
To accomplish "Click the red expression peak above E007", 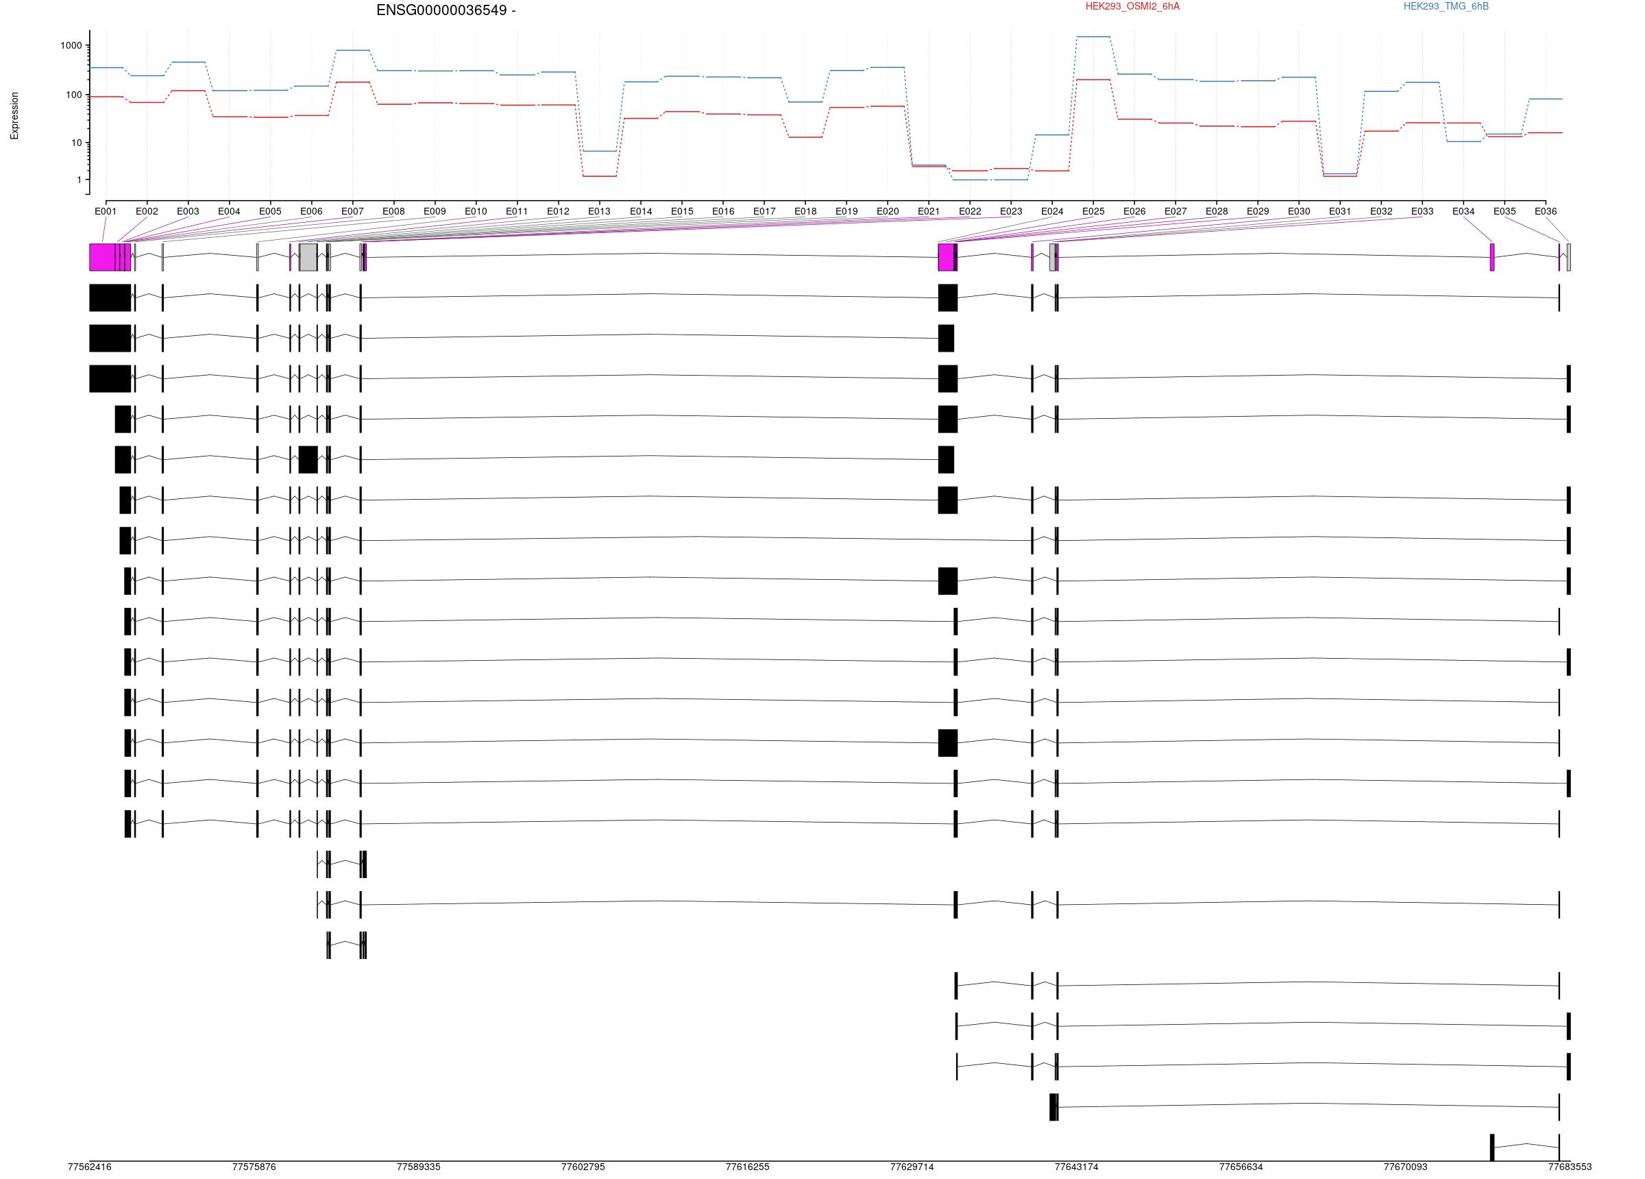I will click(x=352, y=82).
